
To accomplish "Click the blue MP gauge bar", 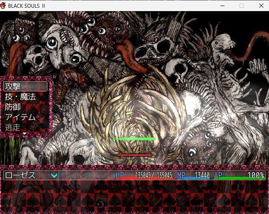I will tap(193, 178).
